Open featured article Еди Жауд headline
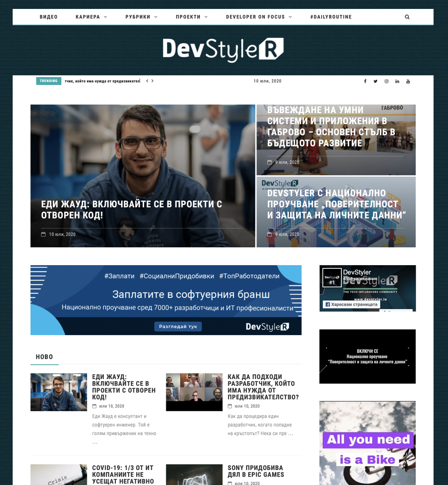Screen dimensions: 448x485 [132, 209]
